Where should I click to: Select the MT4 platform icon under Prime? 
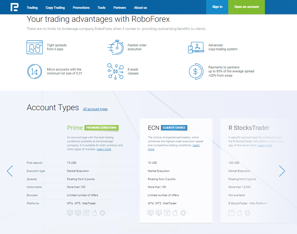pyautogui.click(x=70, y=213)
